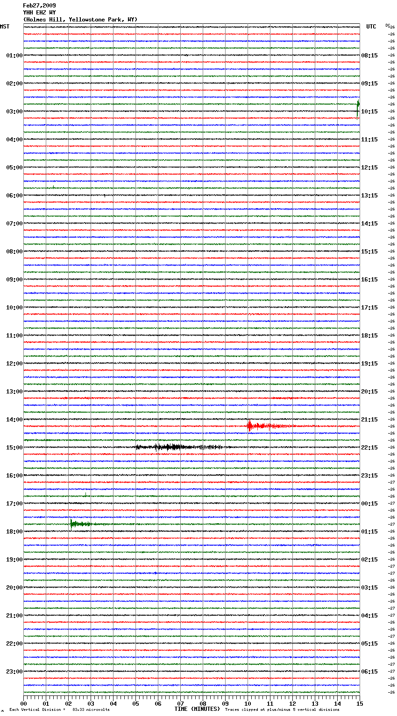Click the 06:00 MST time label
This screenshot has height=716, width=397.
point(14,196)
